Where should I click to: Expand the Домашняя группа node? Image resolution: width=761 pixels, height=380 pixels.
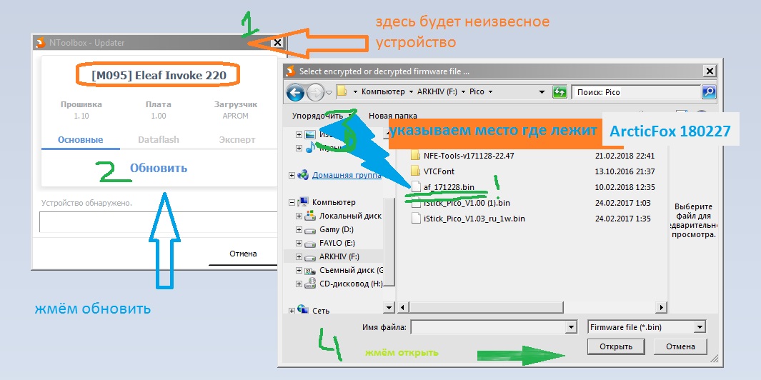[x=292, y=175]
